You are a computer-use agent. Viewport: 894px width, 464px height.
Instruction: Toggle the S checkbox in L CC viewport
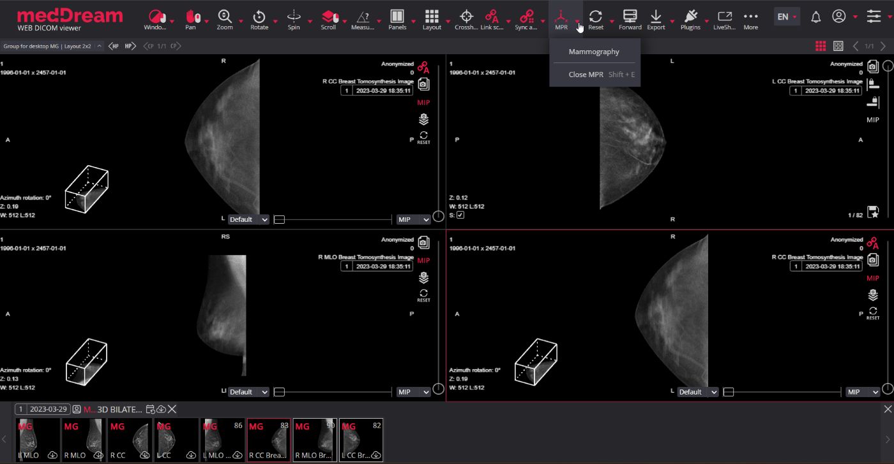point(460,215)
